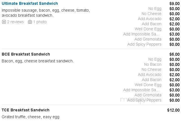Open the Ultimate Breakfast Sandwich link
Viewport: 186px width, 123px height.
[30, 3]
